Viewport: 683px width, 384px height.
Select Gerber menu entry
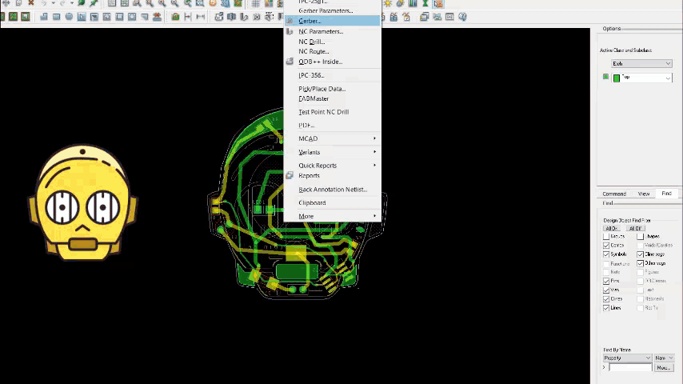pyautogui.click(x=333, y=21)
